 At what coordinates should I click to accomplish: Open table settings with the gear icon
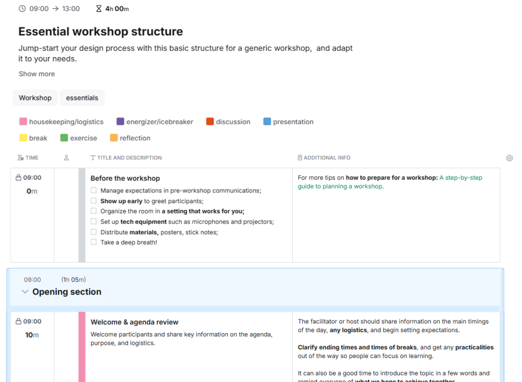coord(509,158)
